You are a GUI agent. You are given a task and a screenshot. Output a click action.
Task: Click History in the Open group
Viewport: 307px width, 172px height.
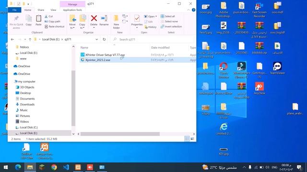click(151, 27)
